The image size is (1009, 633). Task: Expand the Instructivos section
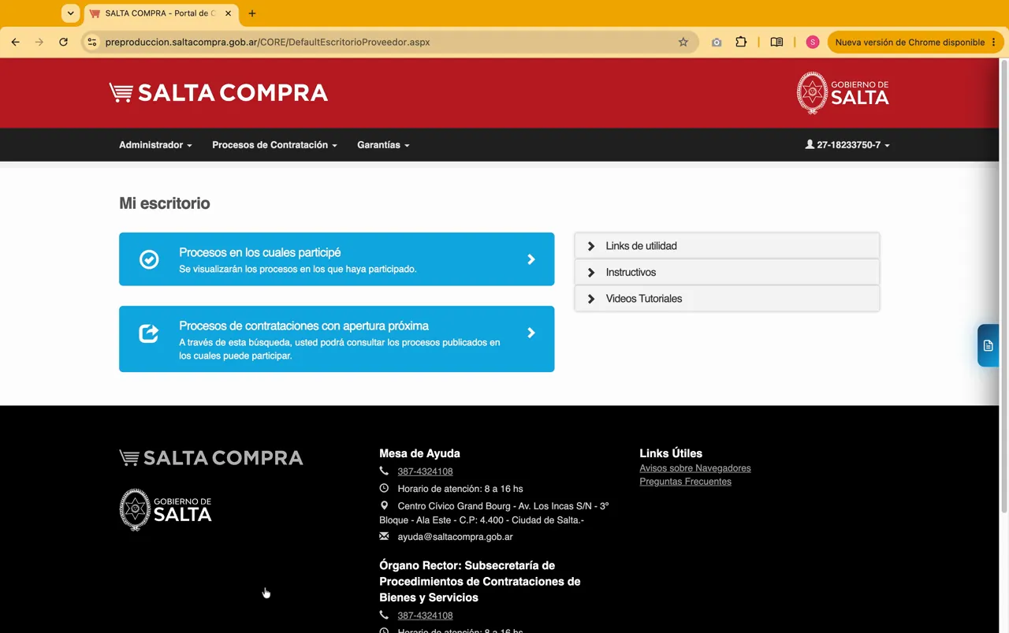point(727,272)
